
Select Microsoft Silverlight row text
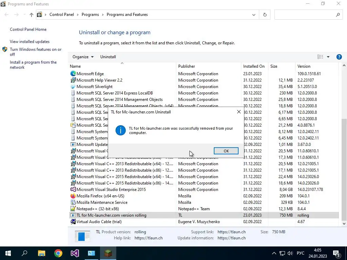tap(95, 86)
